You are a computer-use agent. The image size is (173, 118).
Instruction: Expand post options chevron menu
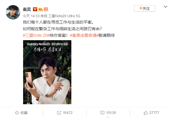tap(165, 7)
